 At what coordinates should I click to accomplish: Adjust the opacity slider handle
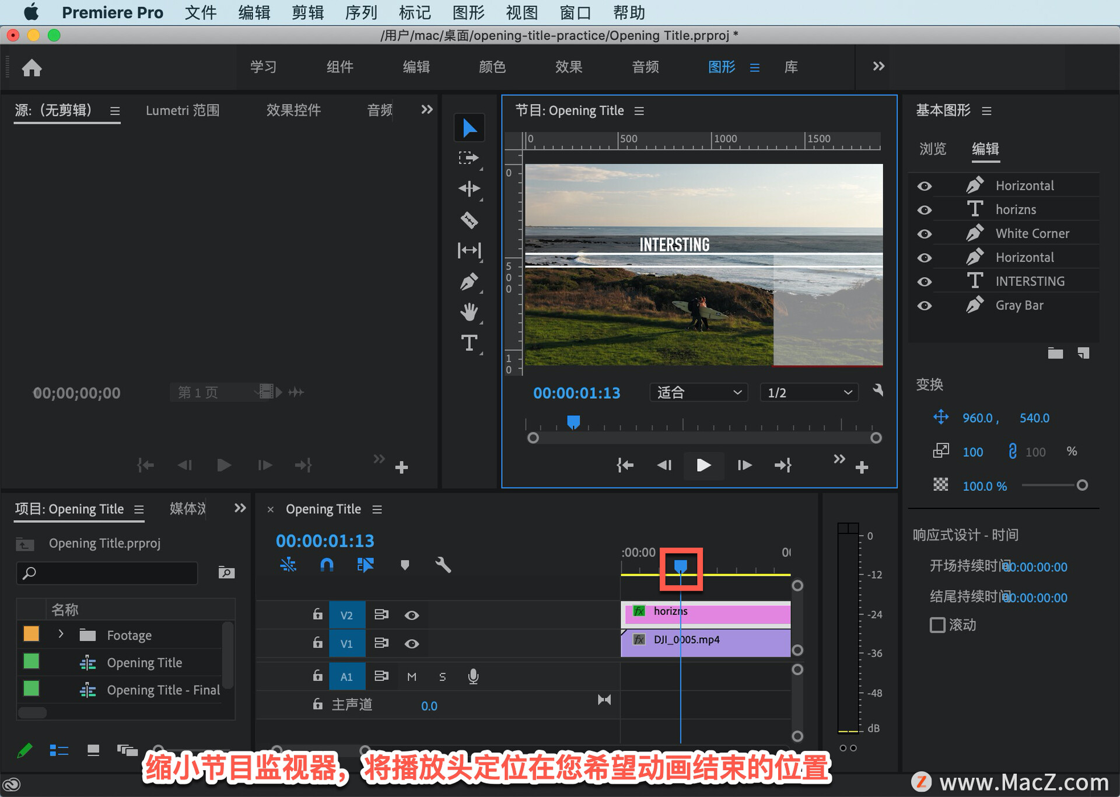point(1082,485)
